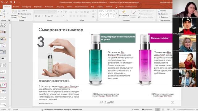Toggle underline Ч formatting
This screenshot has width=198, height=111.
pyautogui.click(x=42, y=16)
